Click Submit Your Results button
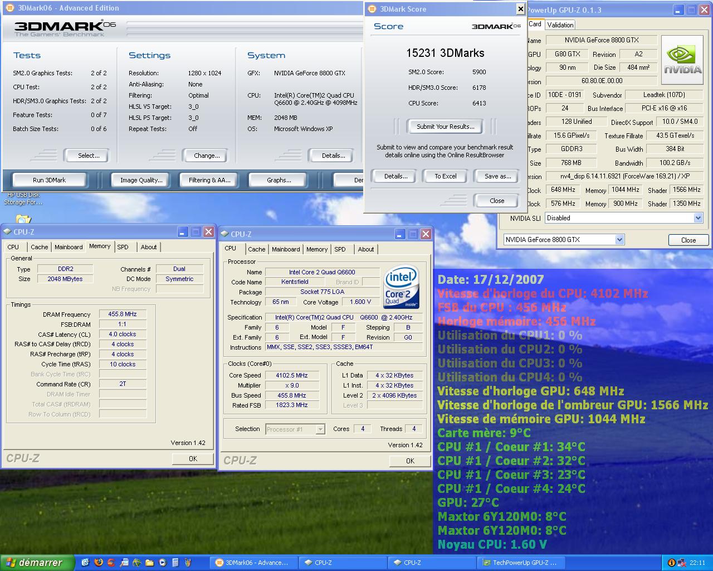Image resolution: width=713 pixels, height=571 pixels. coord(446,127)
